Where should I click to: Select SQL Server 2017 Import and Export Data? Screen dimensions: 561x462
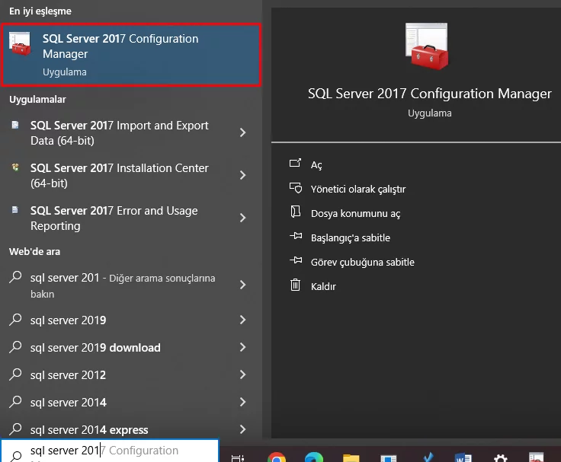[120, 133]
